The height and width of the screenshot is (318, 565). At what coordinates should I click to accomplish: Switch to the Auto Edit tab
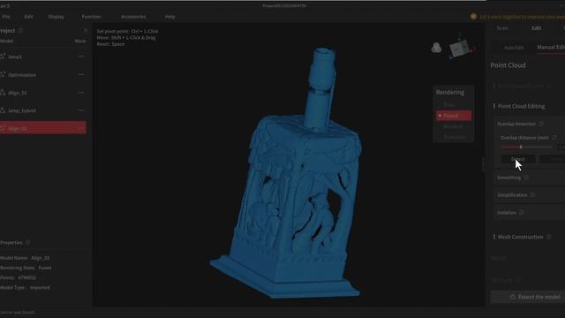point(514,48)
